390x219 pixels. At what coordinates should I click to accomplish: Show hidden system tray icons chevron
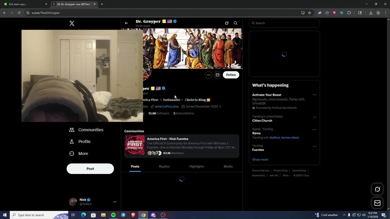[x=344, y=215]
